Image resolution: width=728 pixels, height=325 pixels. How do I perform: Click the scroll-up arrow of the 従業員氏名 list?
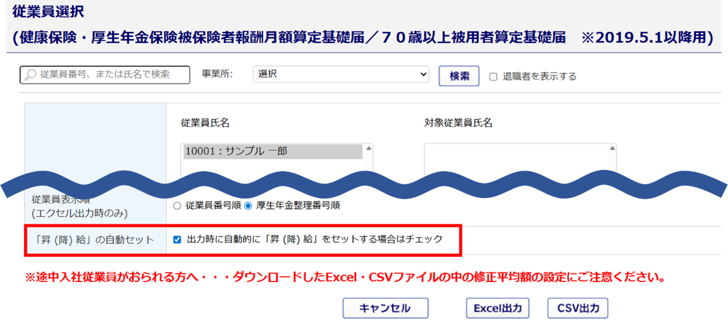(368, 149)
